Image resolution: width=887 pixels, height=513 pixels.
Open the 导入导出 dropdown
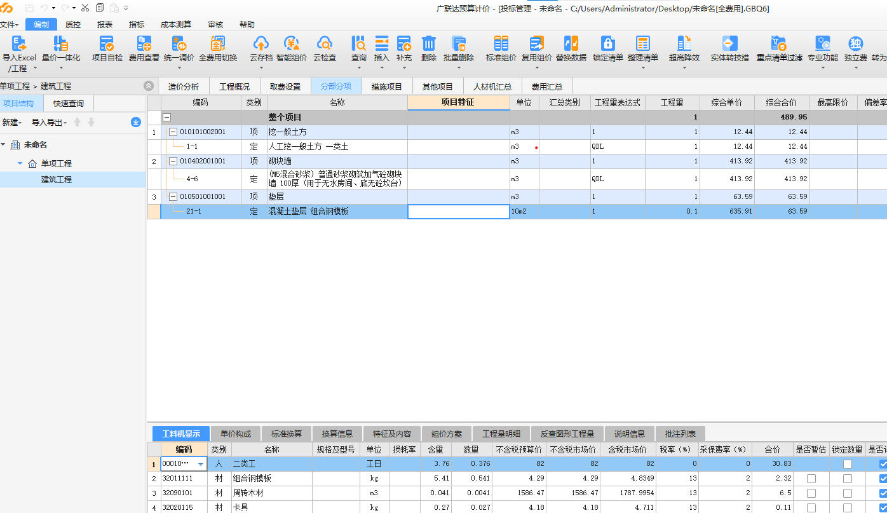click(x=49, y=123)
